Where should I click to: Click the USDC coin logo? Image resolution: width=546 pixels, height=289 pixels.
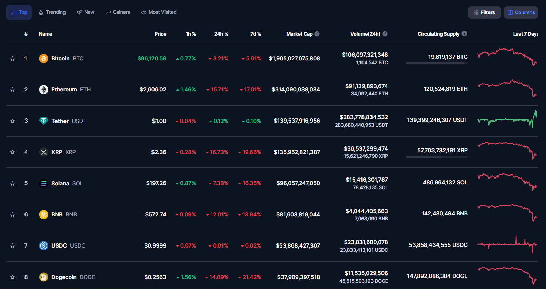(x=43, y=245)
